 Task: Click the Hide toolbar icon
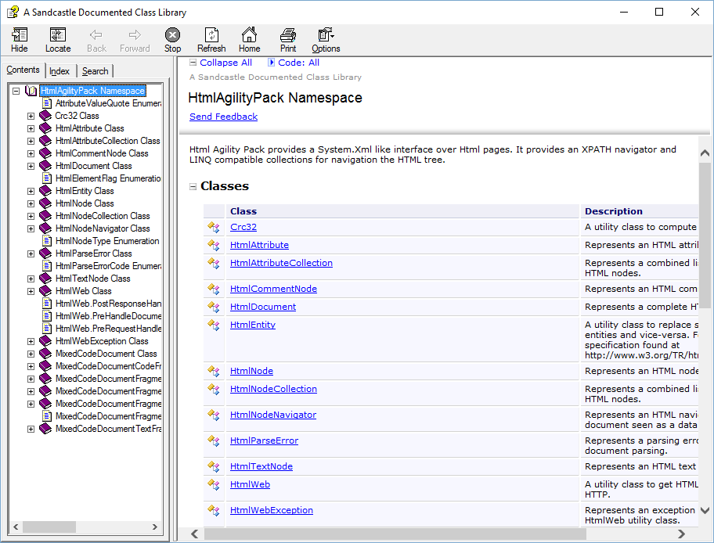[x=20, y=35]
